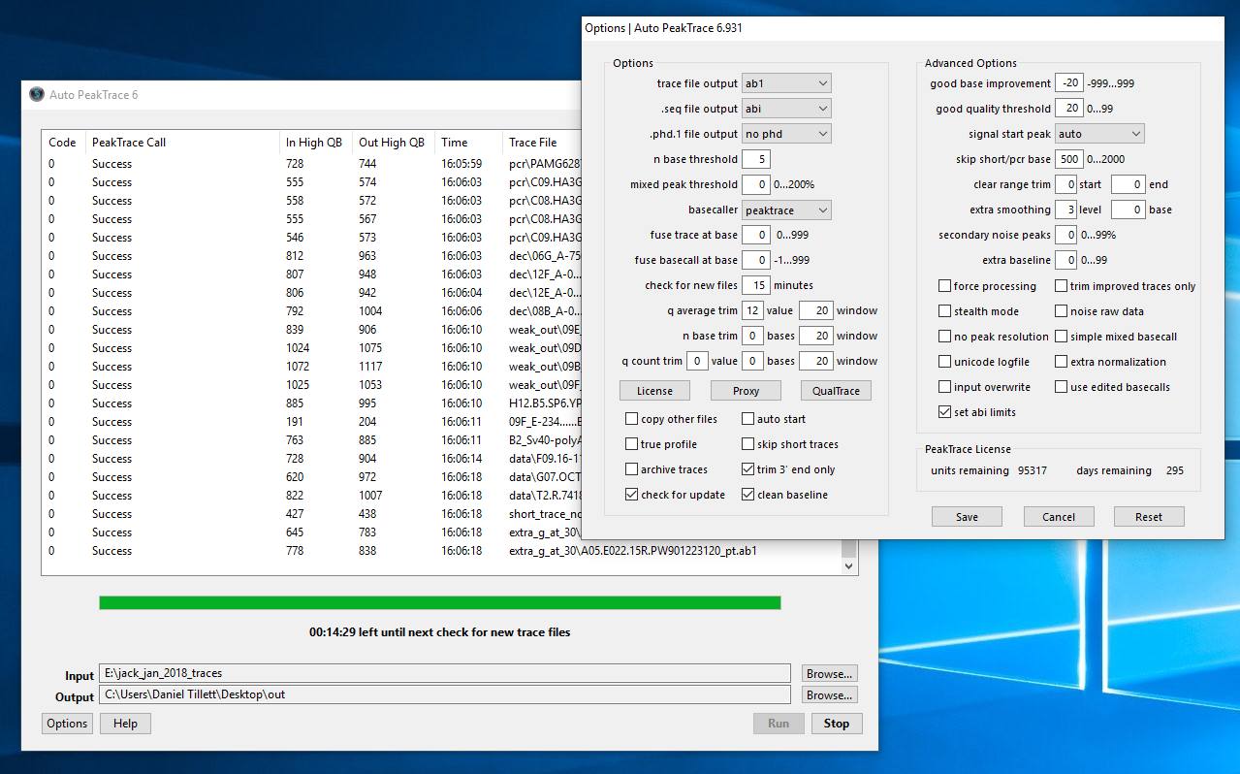Sort by the Code column header

coord(63,143)
